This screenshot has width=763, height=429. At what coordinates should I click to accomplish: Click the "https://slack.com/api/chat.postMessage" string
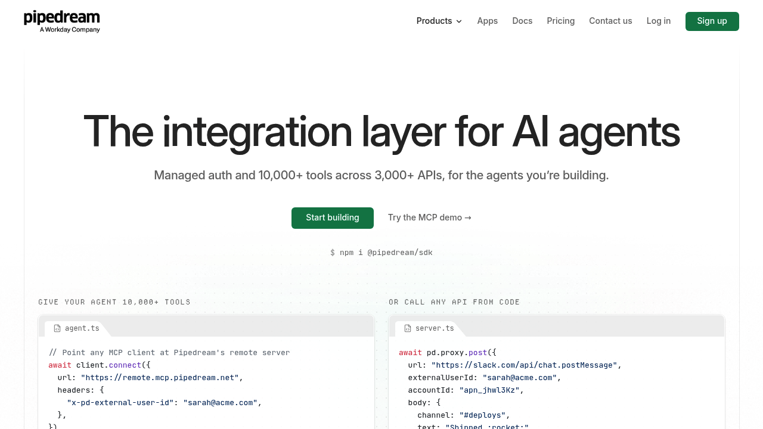point(524,365)
